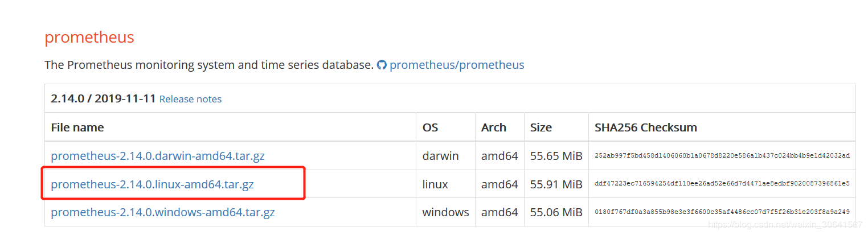Click the red prometheus section heading

[x=89, y=38]
